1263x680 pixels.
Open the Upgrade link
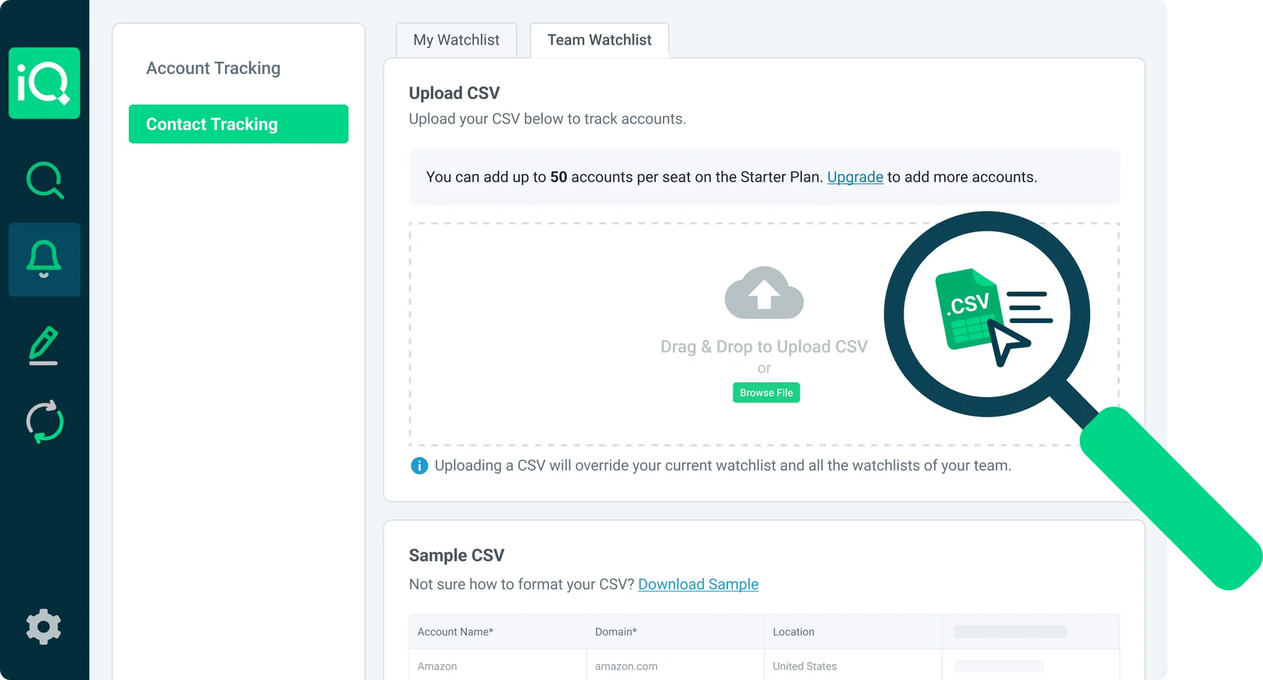click(854, 177)
